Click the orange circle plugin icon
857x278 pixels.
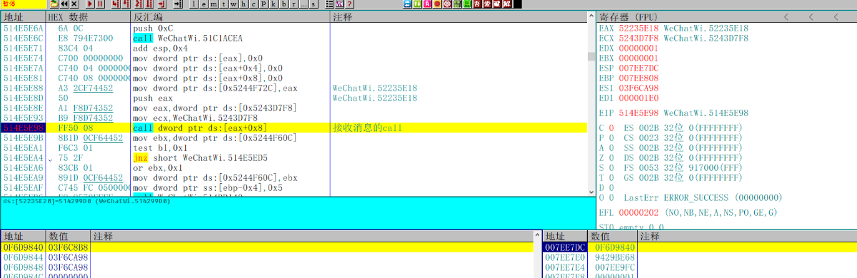pos(437,4)
